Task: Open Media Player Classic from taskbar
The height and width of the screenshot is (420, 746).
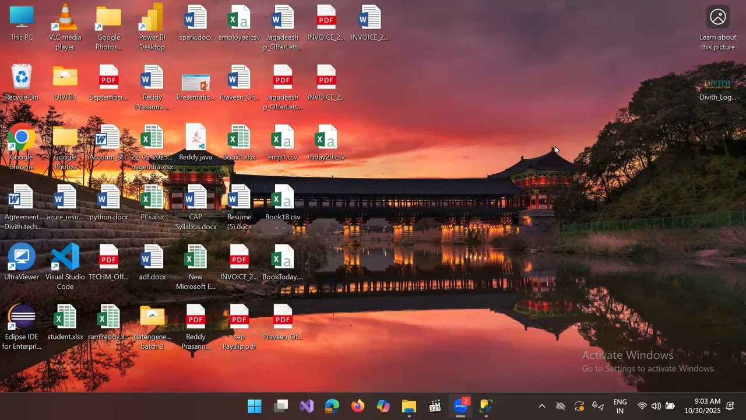Action: pyautogui.click(x=435, y=407)
